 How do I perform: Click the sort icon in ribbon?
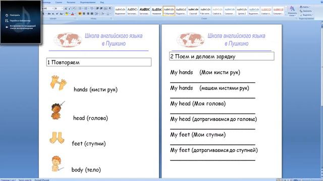105,9
